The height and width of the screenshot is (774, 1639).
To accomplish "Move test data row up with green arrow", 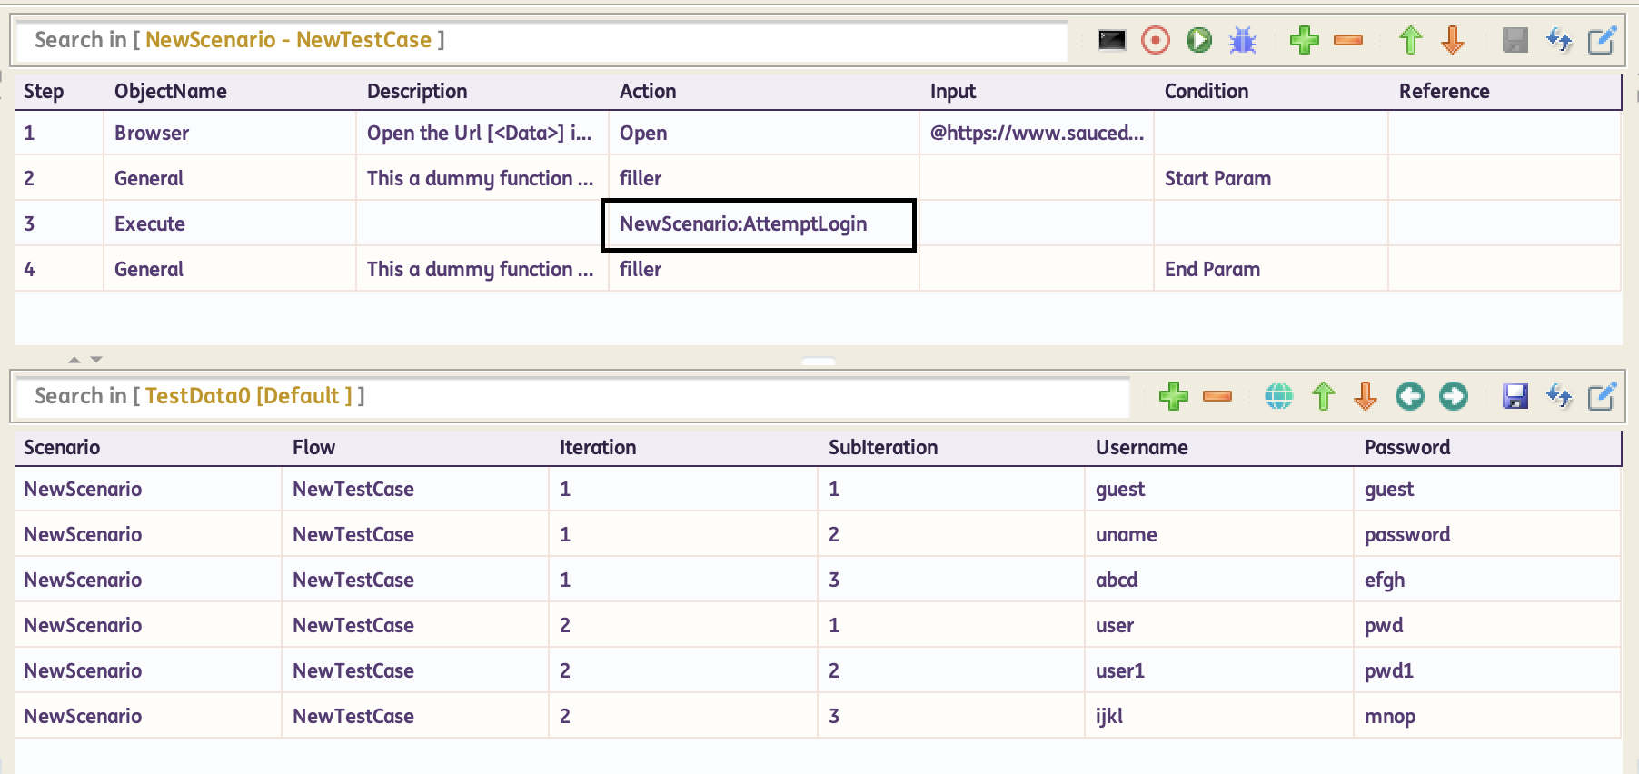I will [1324, 396].
